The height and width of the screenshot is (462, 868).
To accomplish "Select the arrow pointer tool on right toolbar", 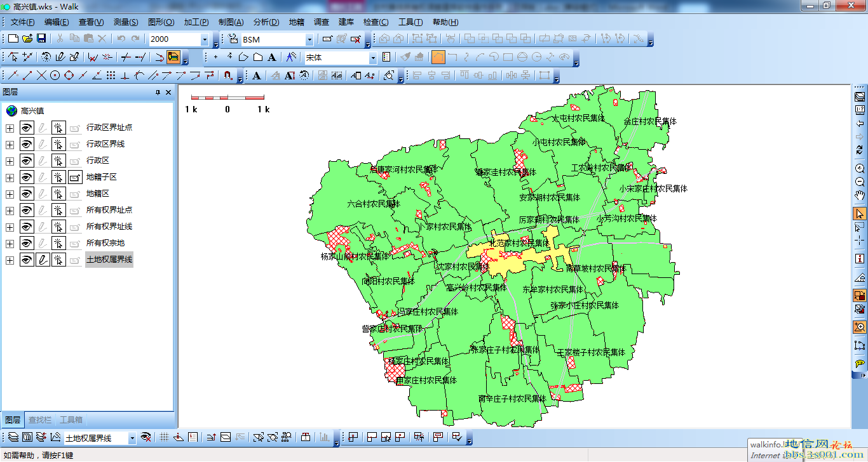I will coord(860,214).
